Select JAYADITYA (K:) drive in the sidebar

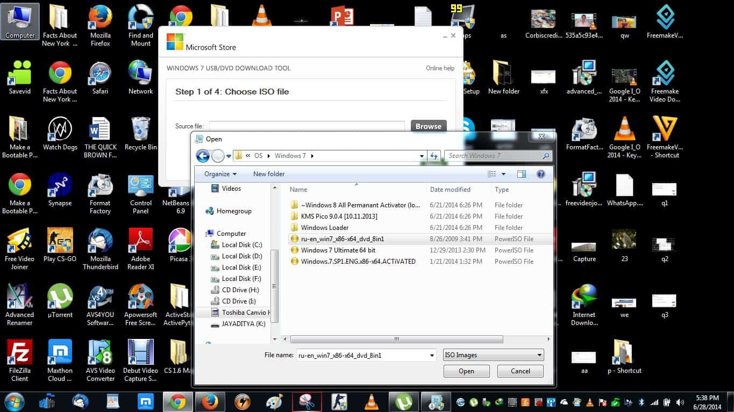click(238, 324)
